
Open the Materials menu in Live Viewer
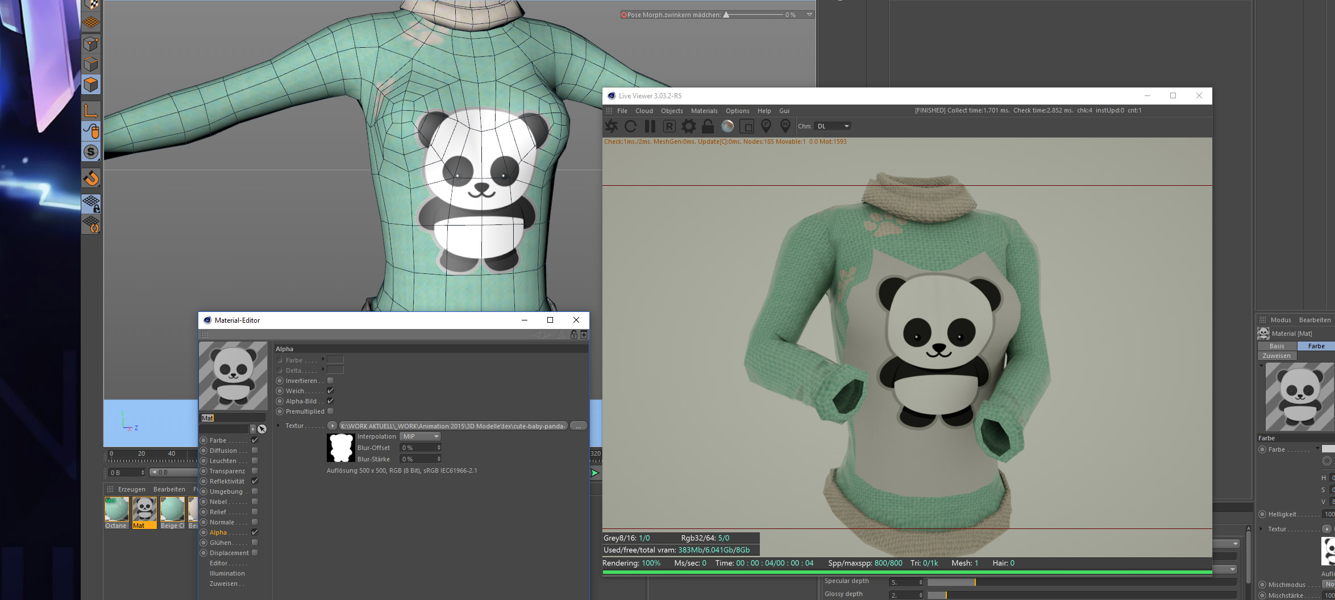coord(704,111)
